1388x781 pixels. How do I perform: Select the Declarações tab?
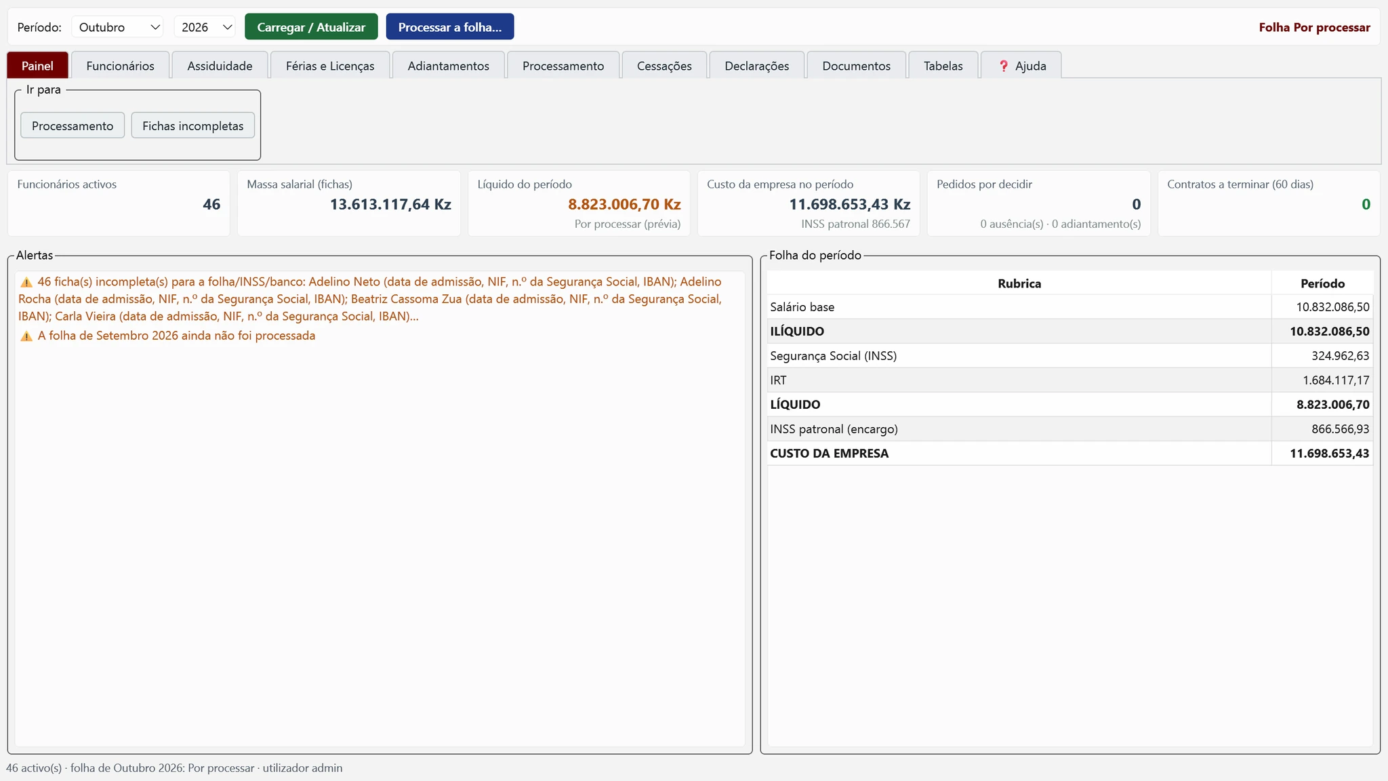(x=756, y=66)
